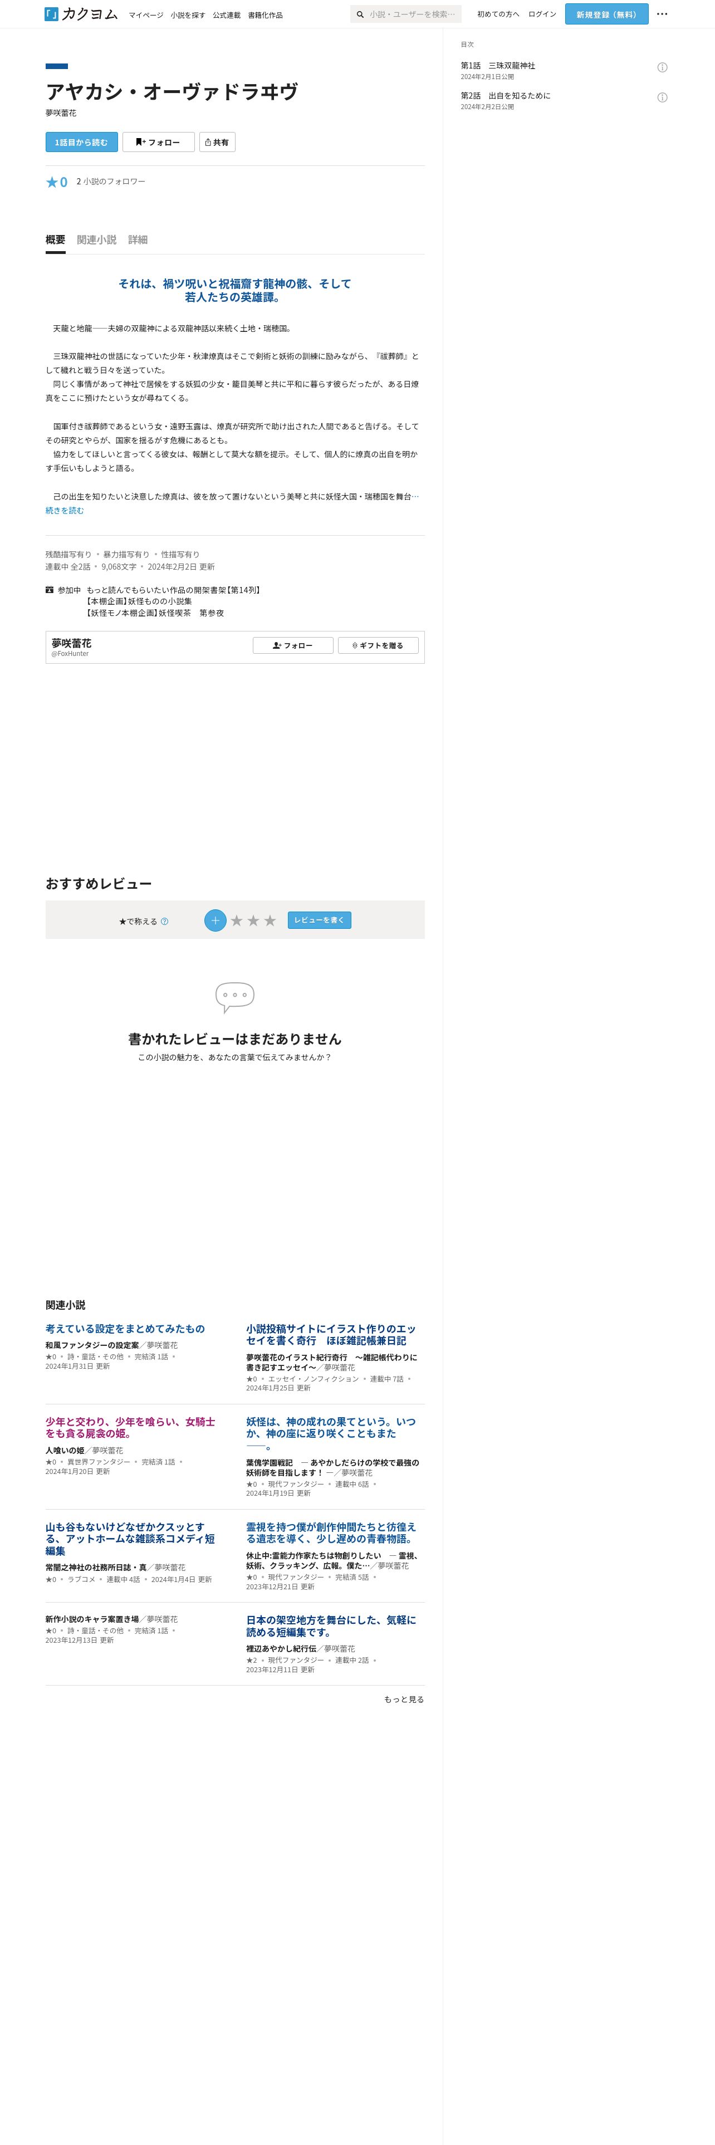Viewport: 715px width, 2145px height.
Task: Click 新規登録（無料） button
Action: pos(607,14)
